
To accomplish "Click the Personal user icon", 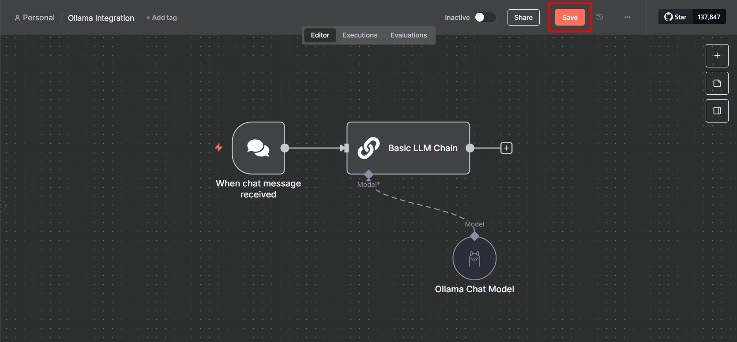I will coord(17,18).
